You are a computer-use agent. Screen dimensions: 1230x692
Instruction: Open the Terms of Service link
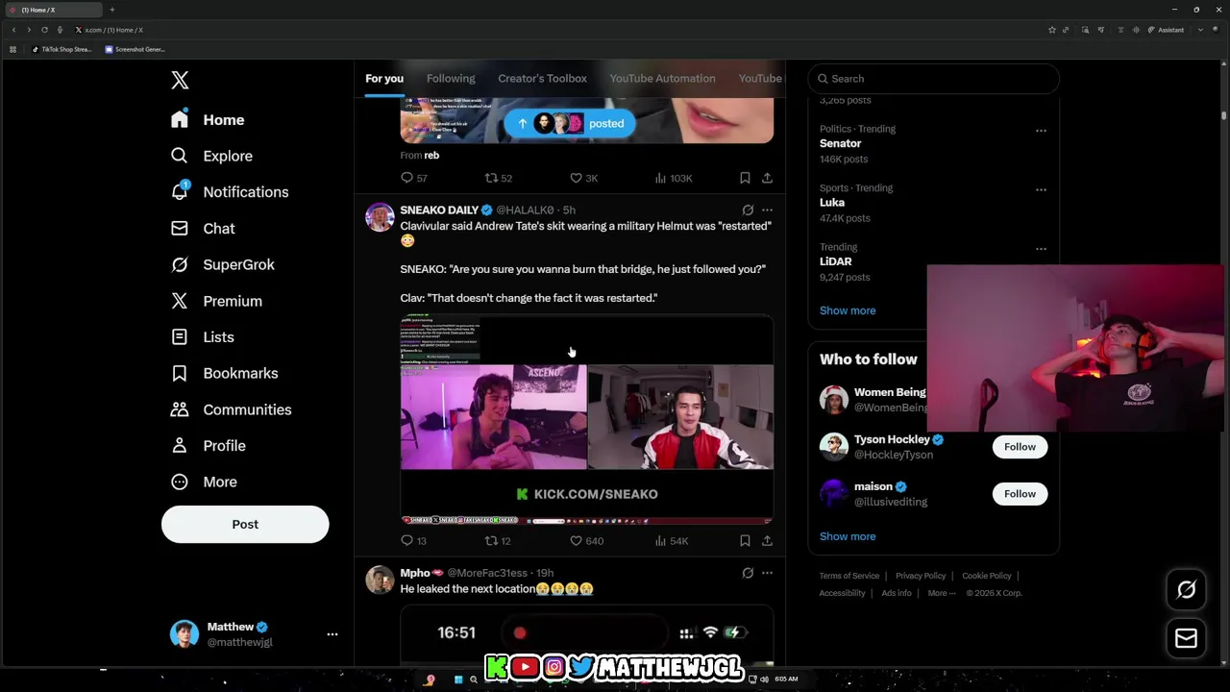[849, 576]
